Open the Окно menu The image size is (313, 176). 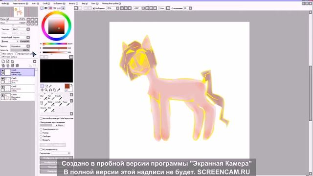click(94, 3)
